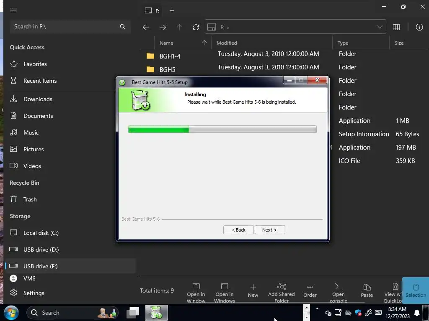
Task: Select USB drive (F:) in Storage
Action: [x=70, y=266]
